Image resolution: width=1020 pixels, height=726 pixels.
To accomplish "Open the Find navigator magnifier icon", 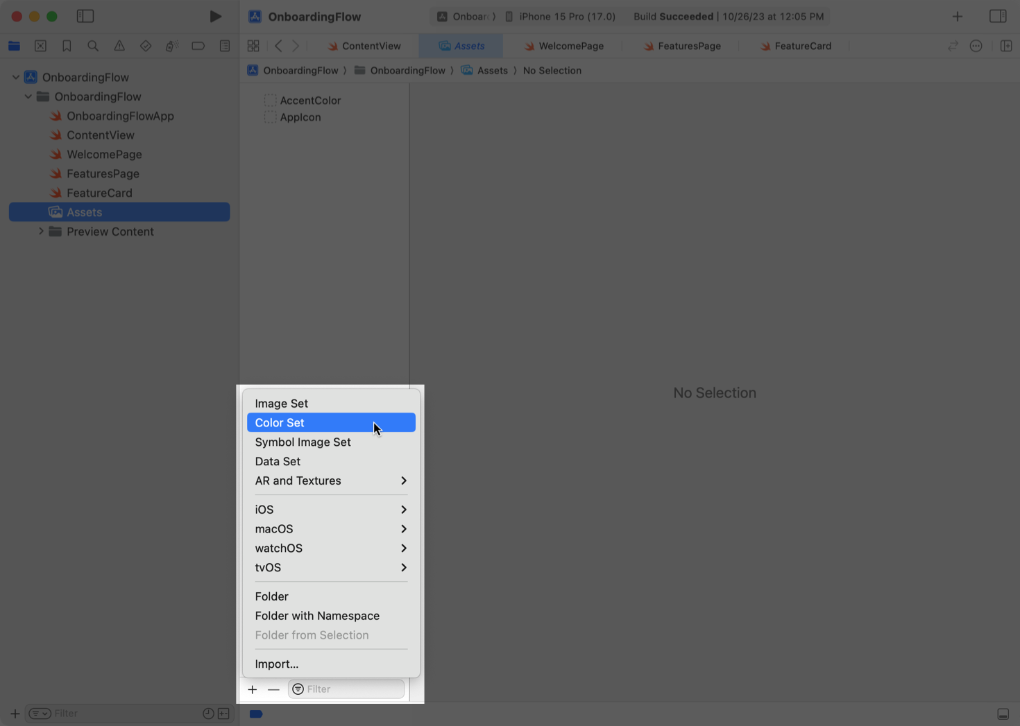I will tap(93, 46).
